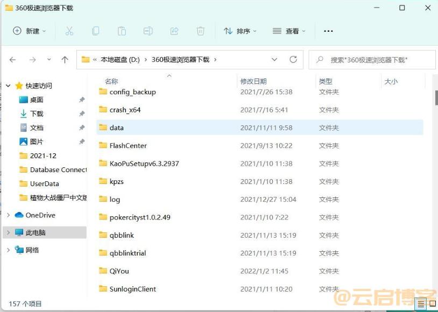This screenshot has height=312, width=438.
Task: Select the 此电脑 computer icon
Action: click(x=19, y=232)
